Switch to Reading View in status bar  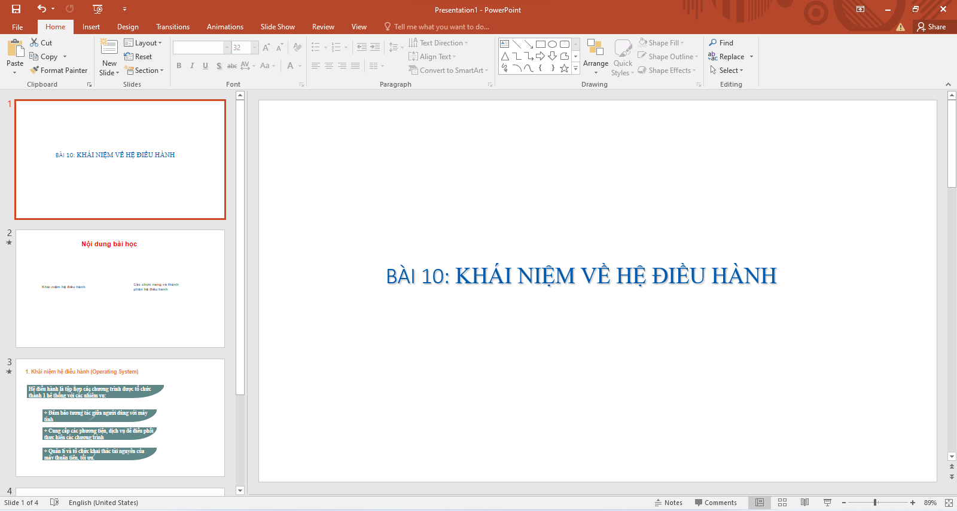coord(804,503)
